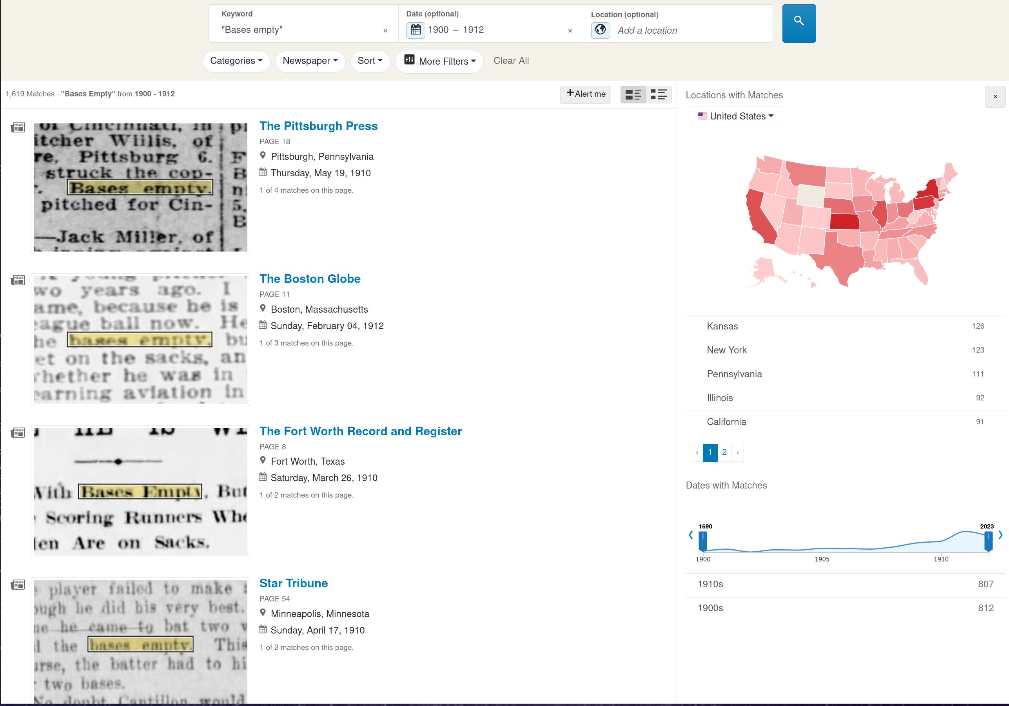Viewport: 1009px width, 706px height.
Task: Click the timeline right chevron arrow
Action: 1000,535
